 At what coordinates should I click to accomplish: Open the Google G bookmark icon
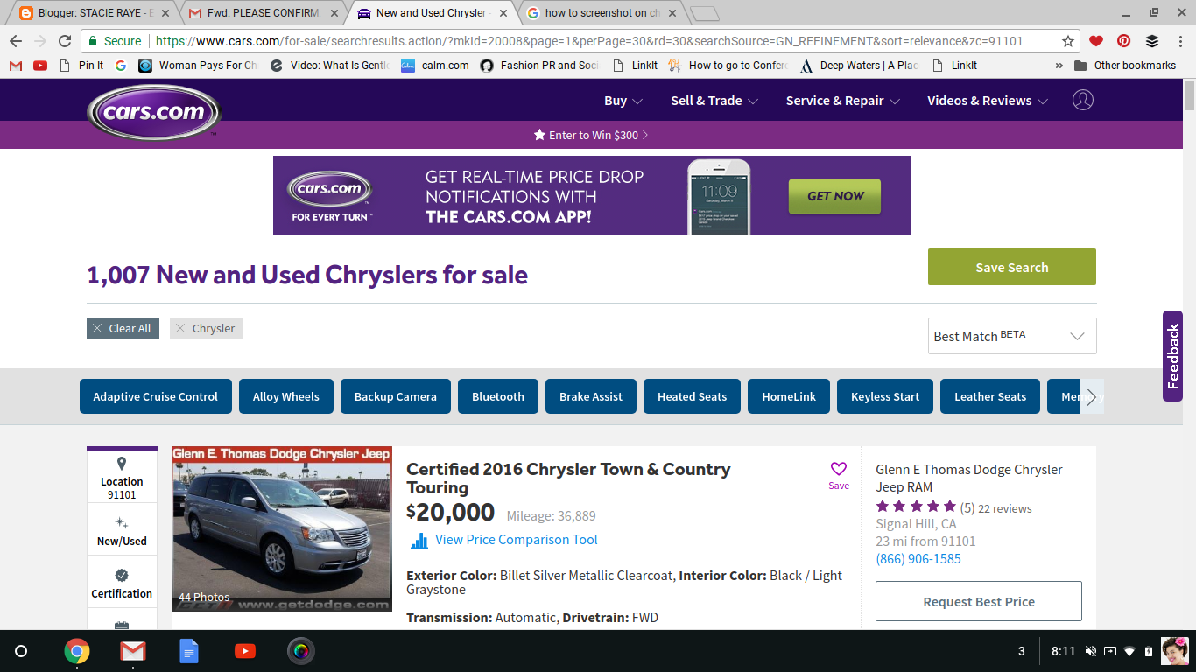click(121, 66)
